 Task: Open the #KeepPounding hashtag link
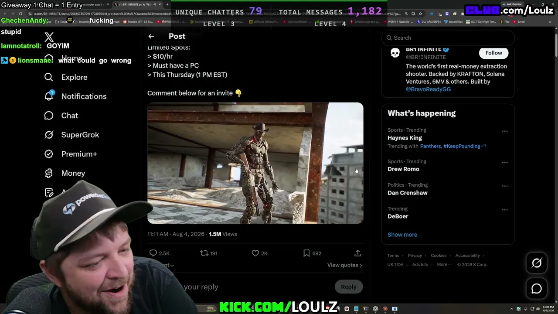coord(462,146)
